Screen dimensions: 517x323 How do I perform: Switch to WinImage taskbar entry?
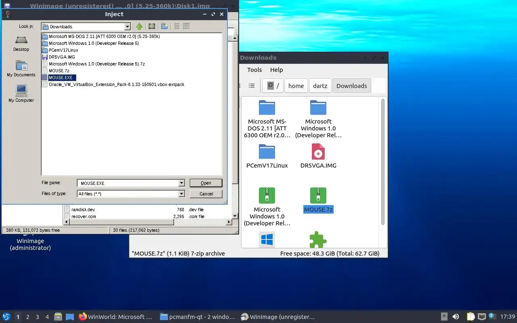[277, 317]
